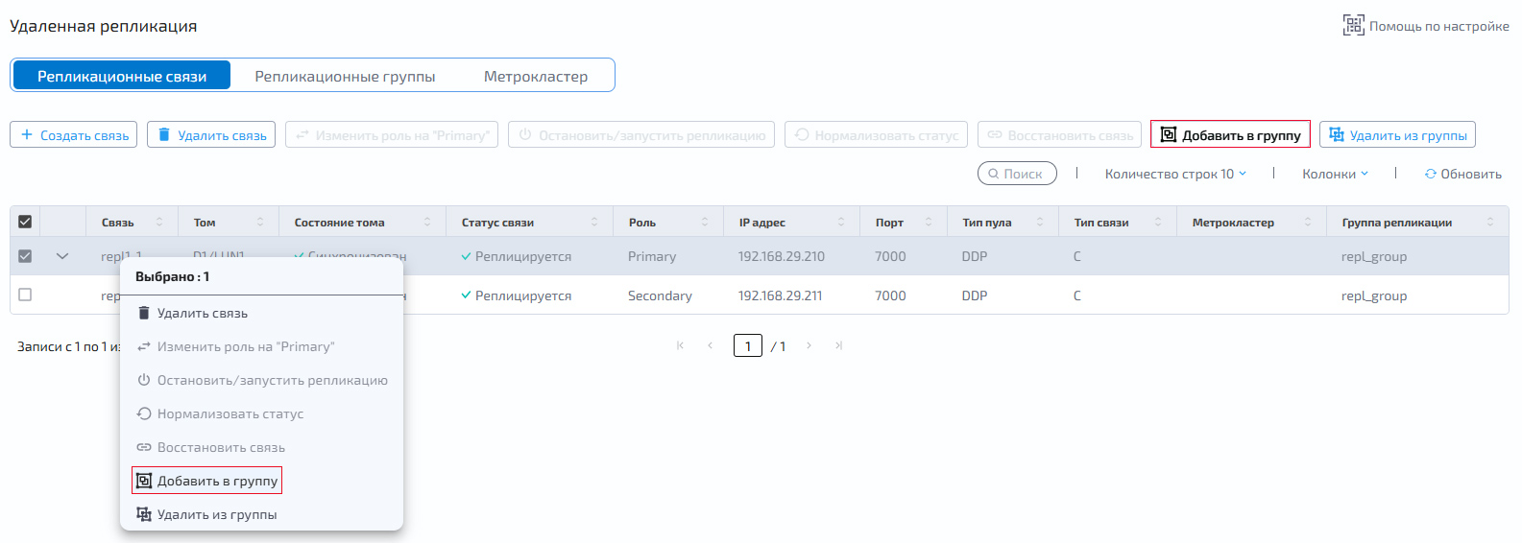Click power icon in context menu stop/start
Screen dimensions: 1522x543
click(x=144, y=380)
